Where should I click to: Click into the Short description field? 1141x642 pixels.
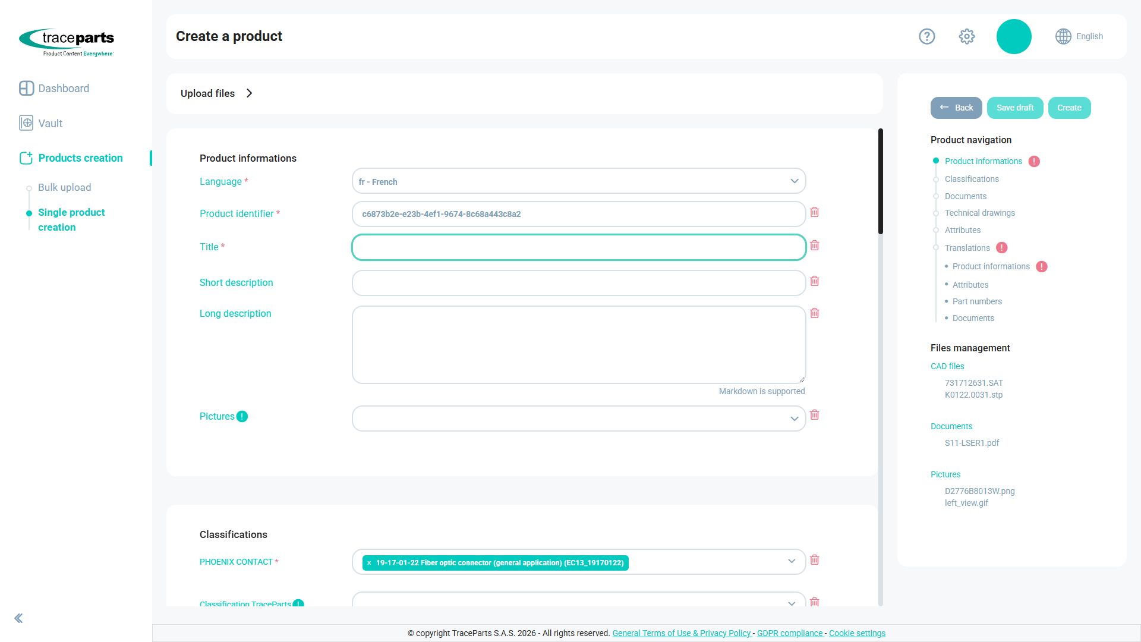click(x=579, y=283)
